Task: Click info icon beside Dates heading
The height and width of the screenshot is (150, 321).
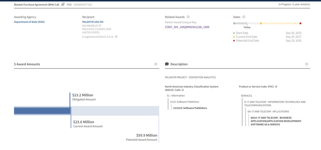Action: click(244, 17)
